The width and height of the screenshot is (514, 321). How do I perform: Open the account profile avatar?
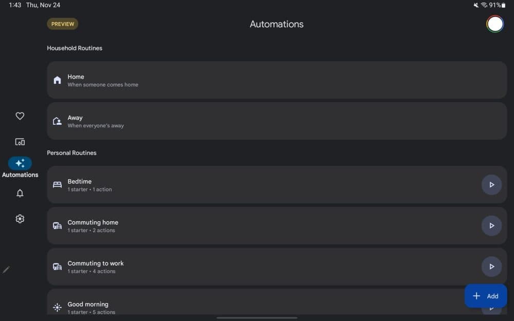[x=495, y=24]
